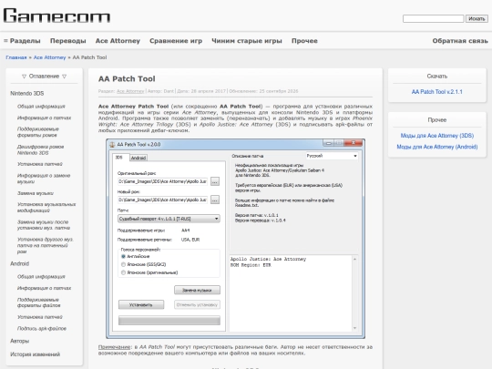This screenshot has height=369, width=492.
Task: Go to "Информация о замене музыки"
Action: click(44, 179)
